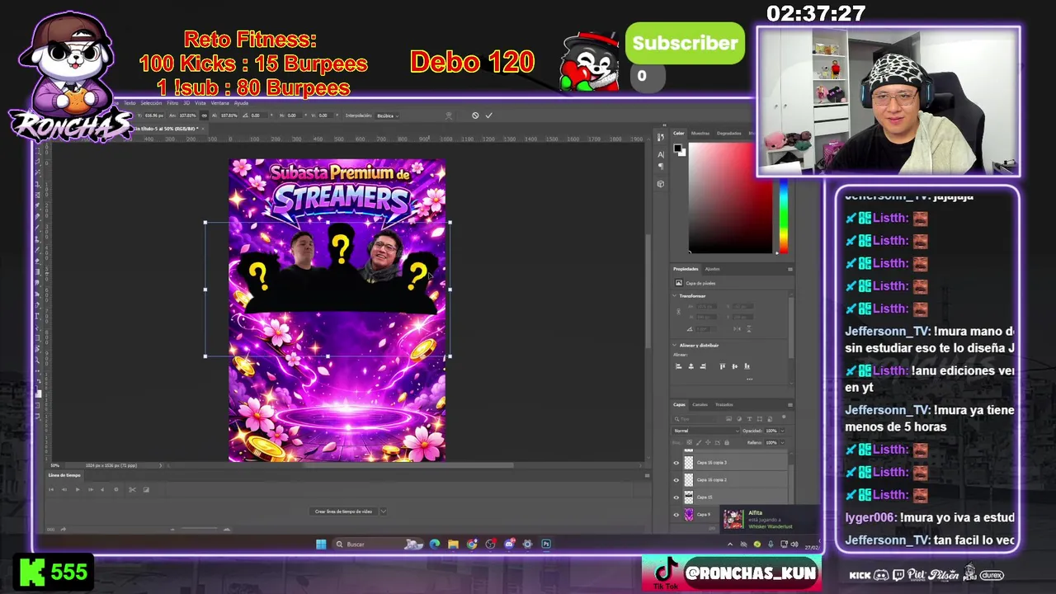Click the foreground color swatch in Color panel
The image size is (1056, 594).
point(677,148)
